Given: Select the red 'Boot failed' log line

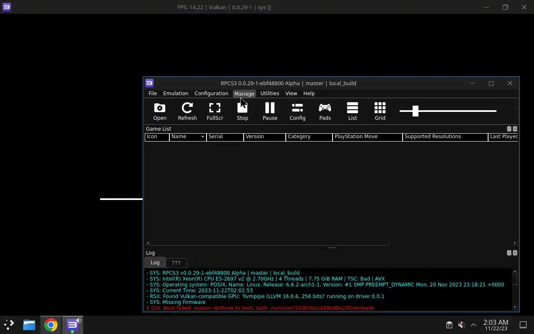Looking at the screenshot, I should tap(260, 308).
